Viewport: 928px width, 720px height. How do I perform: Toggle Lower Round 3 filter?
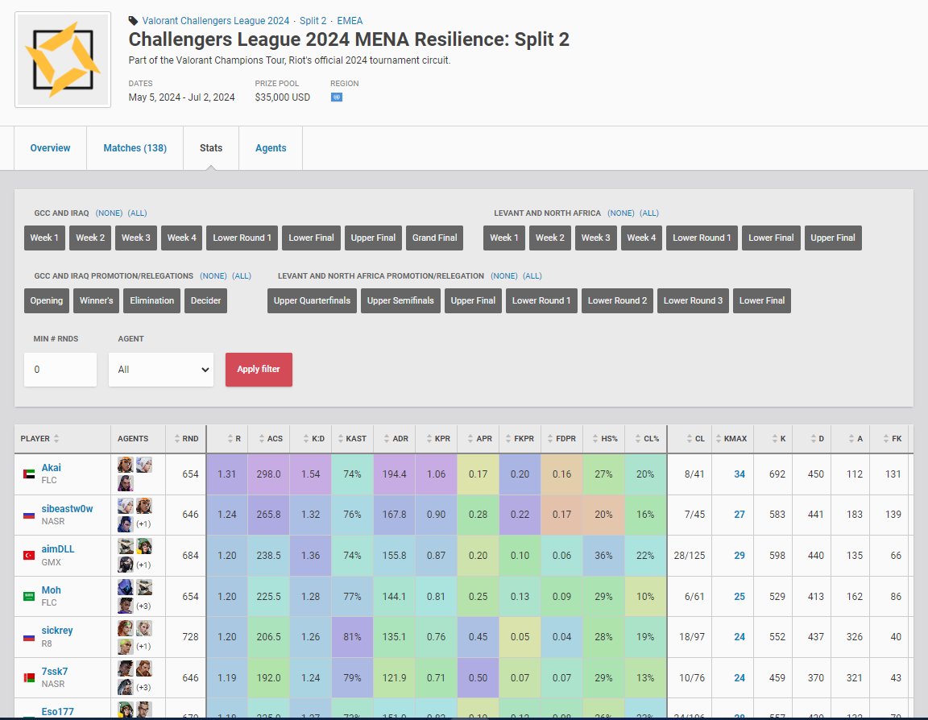[693, 300]
